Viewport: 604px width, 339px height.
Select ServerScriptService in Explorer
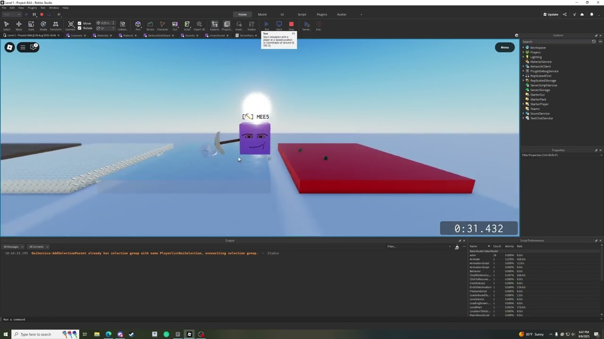click(544, 85)
